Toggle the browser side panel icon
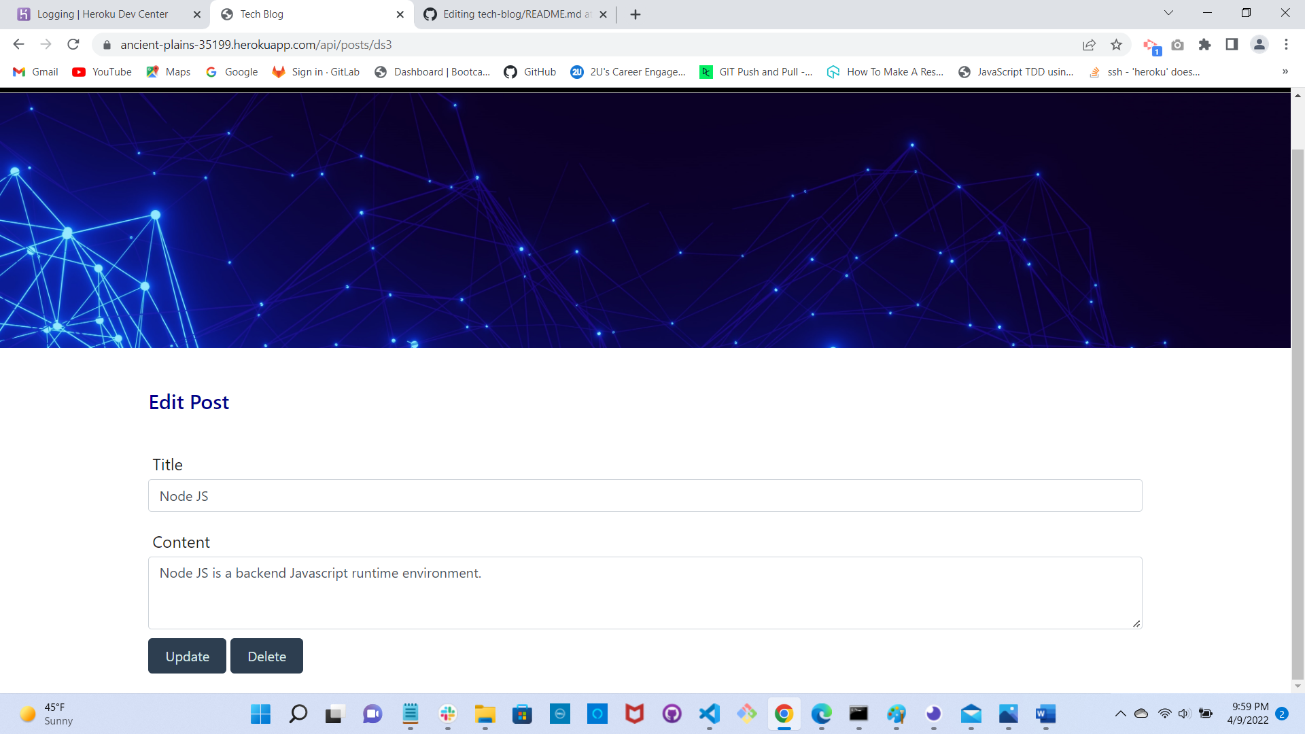Screen dimensions: 1305x734 coord(1232,45)
